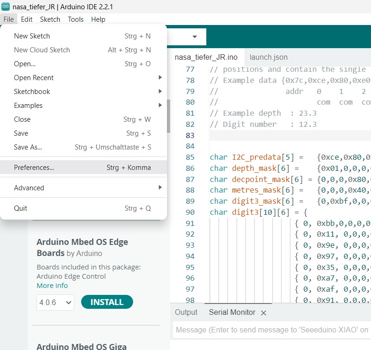Open the File menu
Screen dimensions: 371x350
pos(9,19)
